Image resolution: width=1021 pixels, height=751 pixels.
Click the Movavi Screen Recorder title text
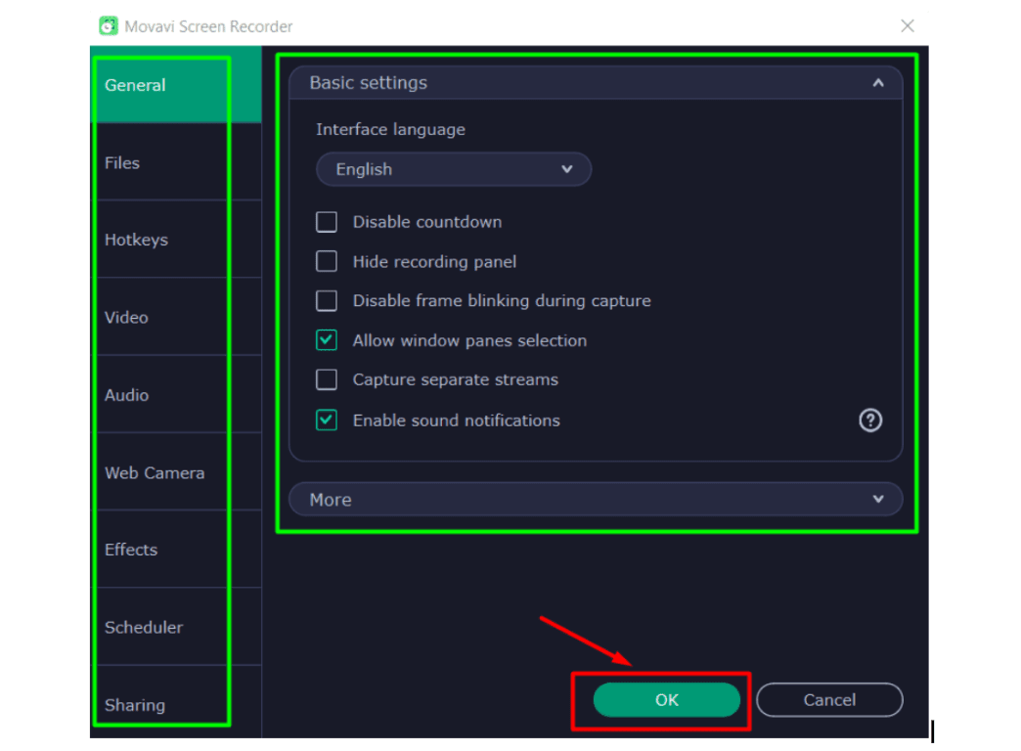pos(208,26)
